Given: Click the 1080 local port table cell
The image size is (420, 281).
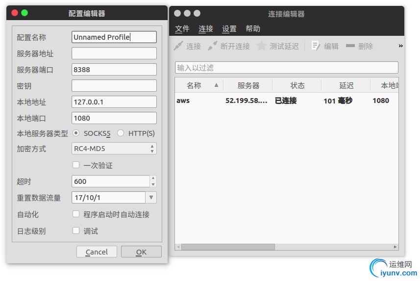Looking at the screenshot, I should (381, 101).
